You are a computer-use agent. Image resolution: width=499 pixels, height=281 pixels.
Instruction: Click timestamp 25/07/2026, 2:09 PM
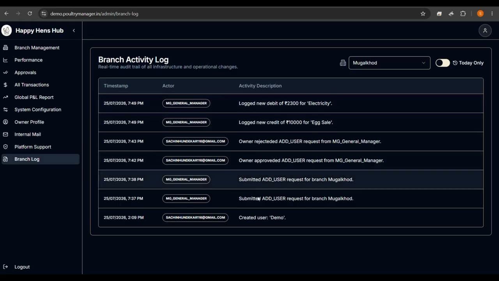pyautogui.click(x=124, y=217)
